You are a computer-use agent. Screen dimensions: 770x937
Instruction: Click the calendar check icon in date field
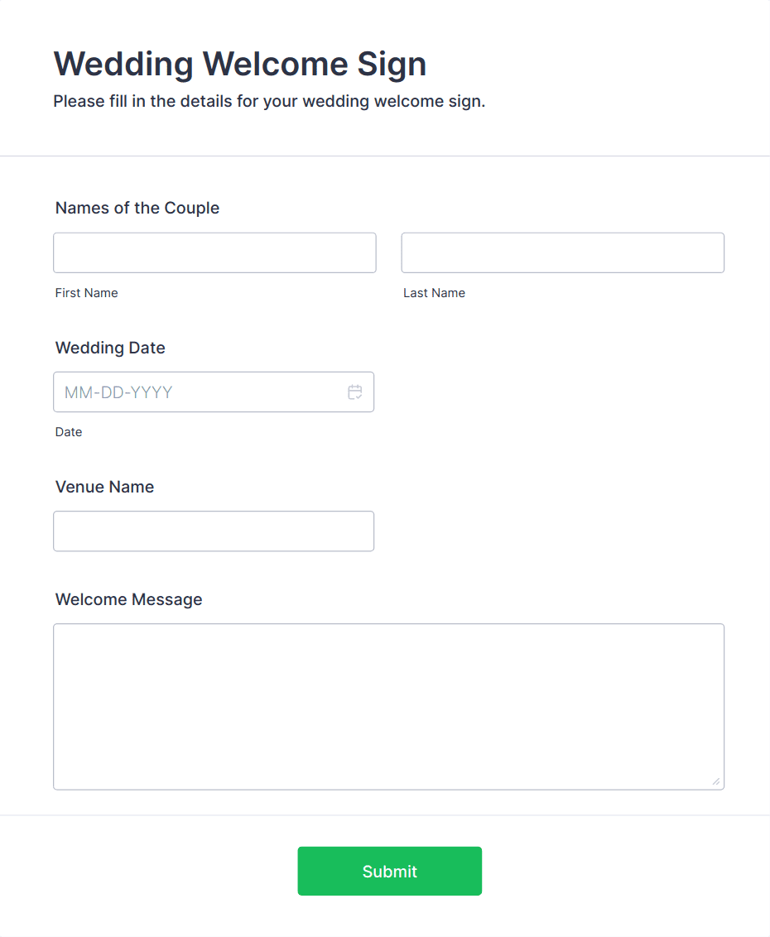pos(354,392)
